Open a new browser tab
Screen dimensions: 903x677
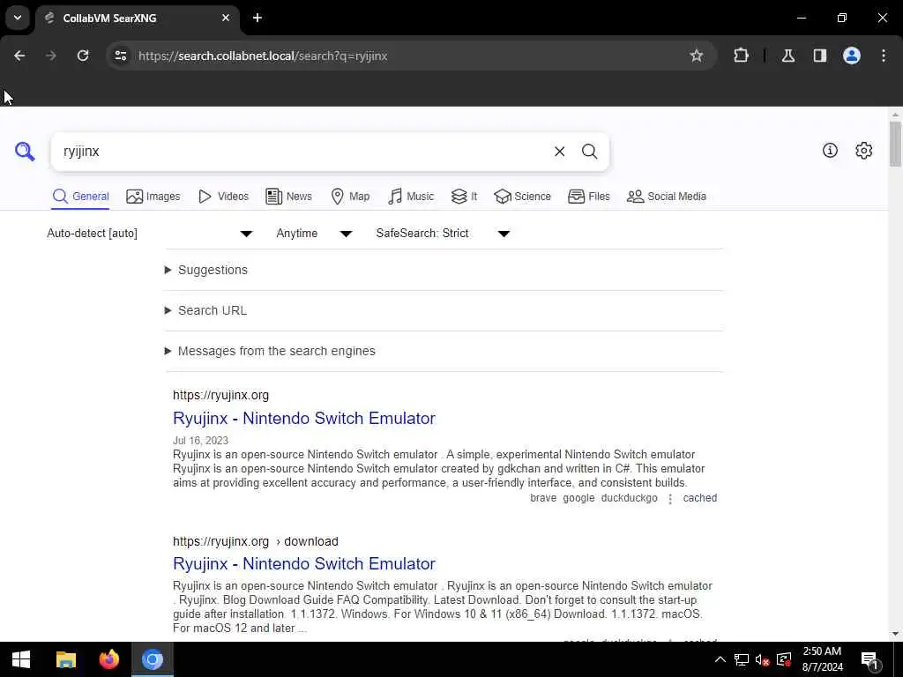(x=257, y=18)
